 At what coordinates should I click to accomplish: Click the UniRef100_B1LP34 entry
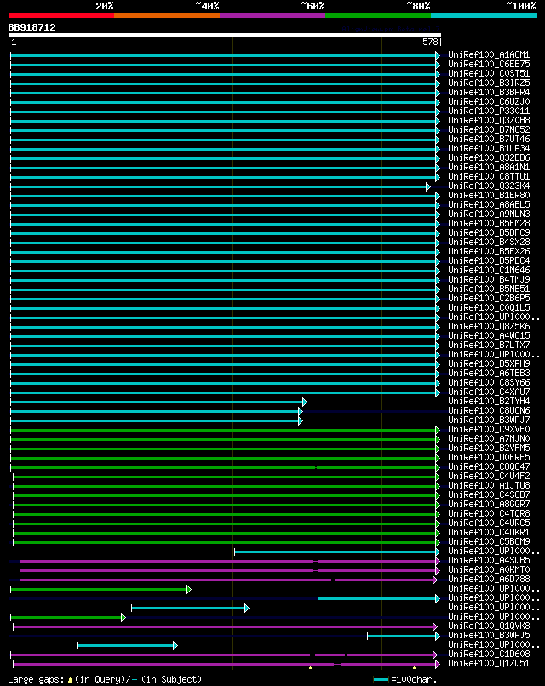point(489,149)
